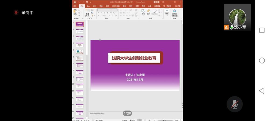Open the File tab

point(75,6)
